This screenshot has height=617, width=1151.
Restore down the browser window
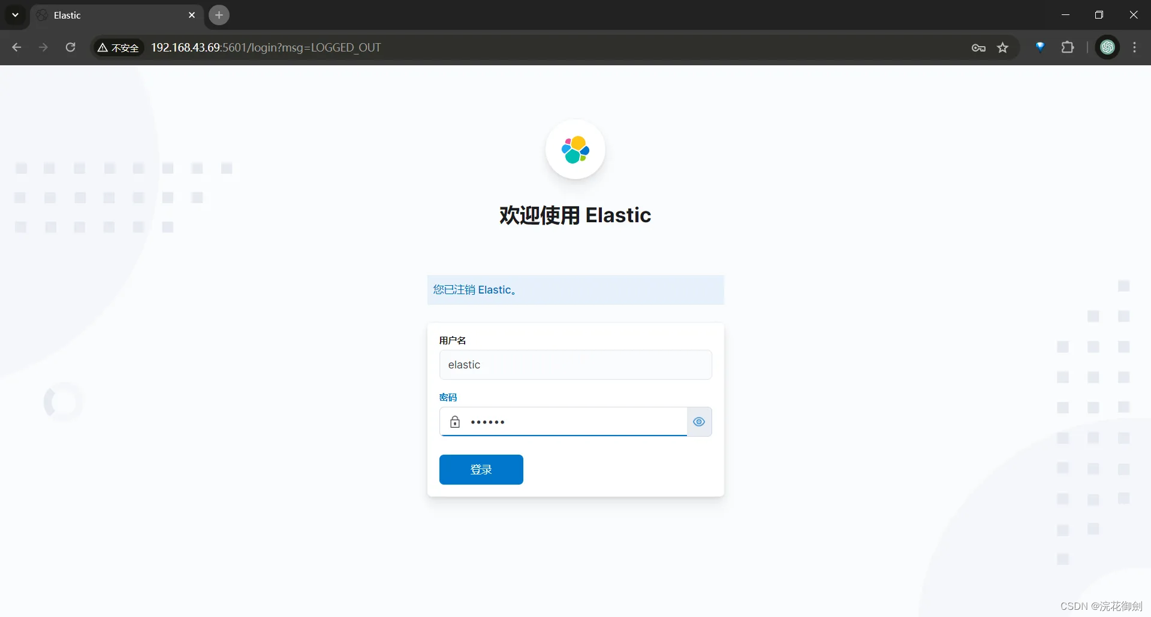[1099, 15]
